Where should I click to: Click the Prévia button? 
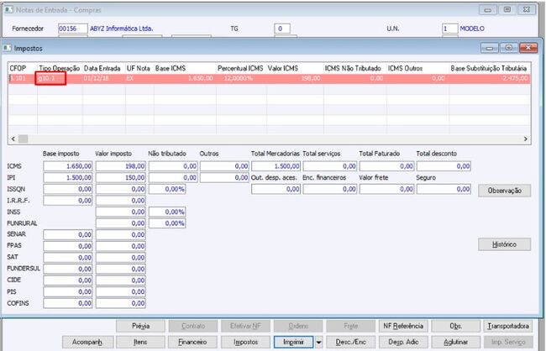pos(140,326)
